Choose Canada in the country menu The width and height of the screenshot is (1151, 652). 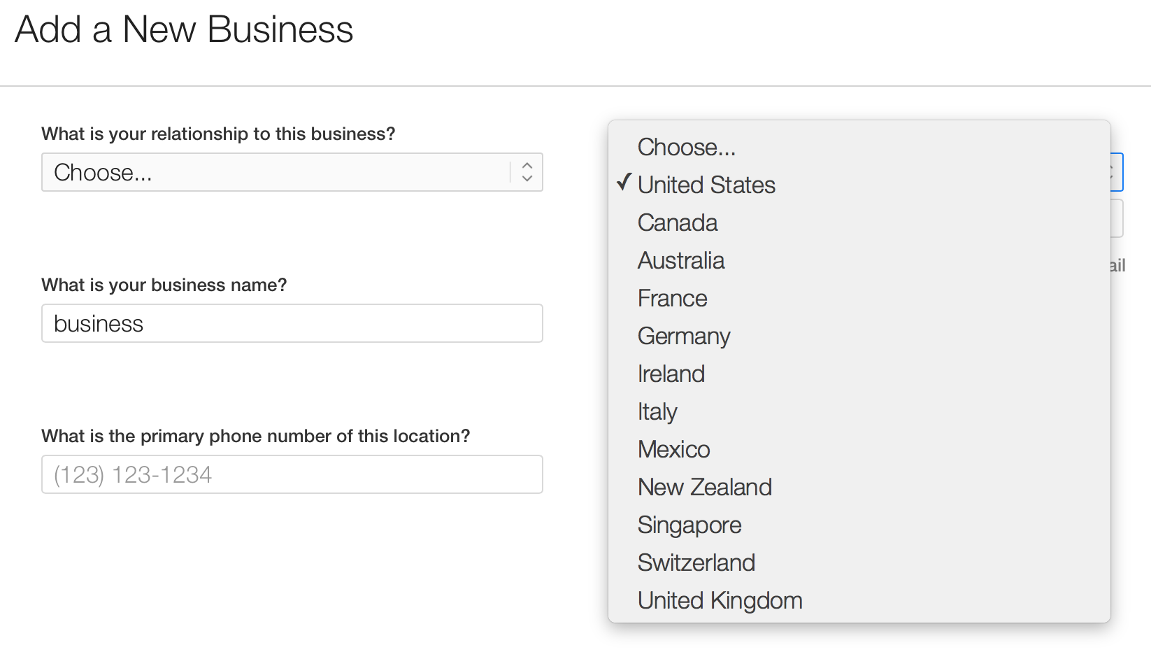pos(678,222)
